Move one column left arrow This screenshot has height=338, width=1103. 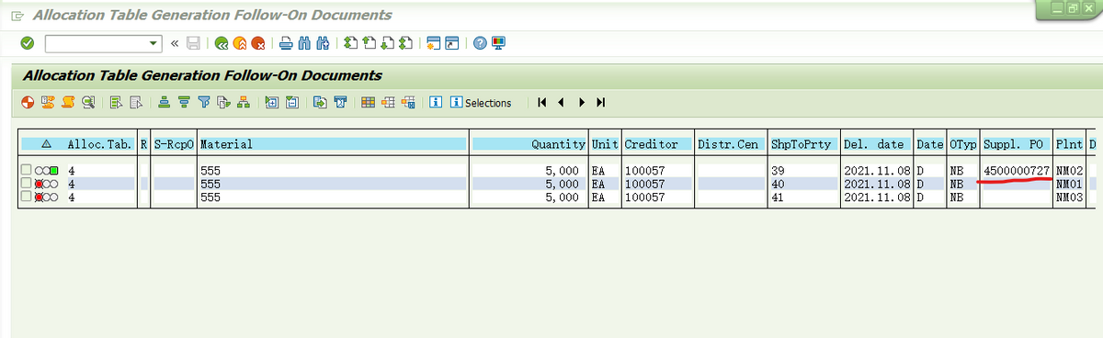[562, 102]
